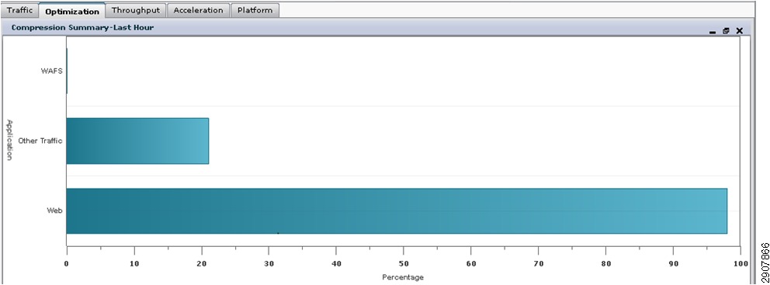
Task: Click the 50 tick label on axis
Action: point(403,263)
